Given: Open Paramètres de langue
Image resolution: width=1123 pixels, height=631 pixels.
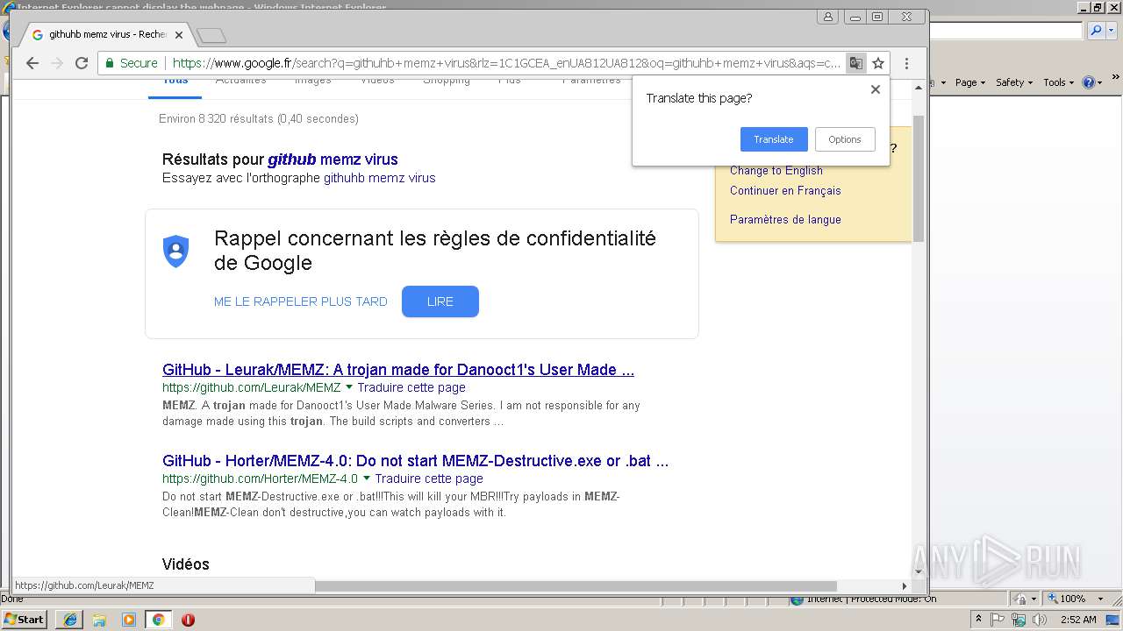Looking at the screenshot, I should (785, 220).
